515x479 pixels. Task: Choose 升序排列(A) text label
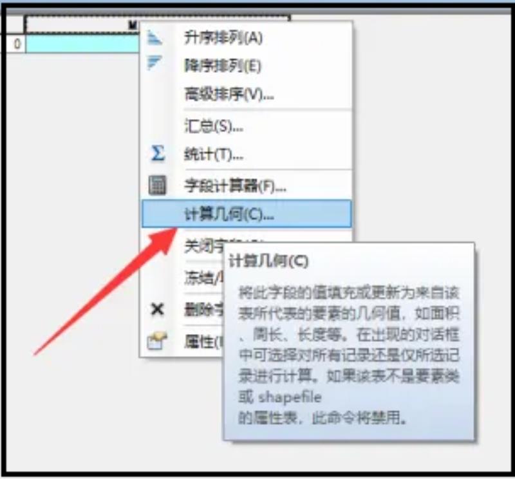223,38
